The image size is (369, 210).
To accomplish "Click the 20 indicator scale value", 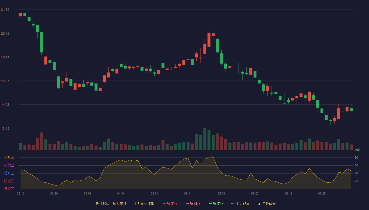I will (356, 181).
